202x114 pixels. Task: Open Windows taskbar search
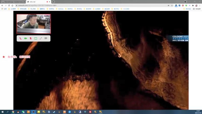coord(8,112)
